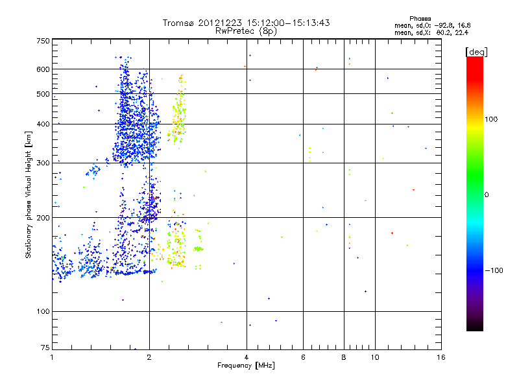The height and width of the screenshot is (389, 519).
Task: Click colorbar tick label '100'
Action: tap(491, 119)
